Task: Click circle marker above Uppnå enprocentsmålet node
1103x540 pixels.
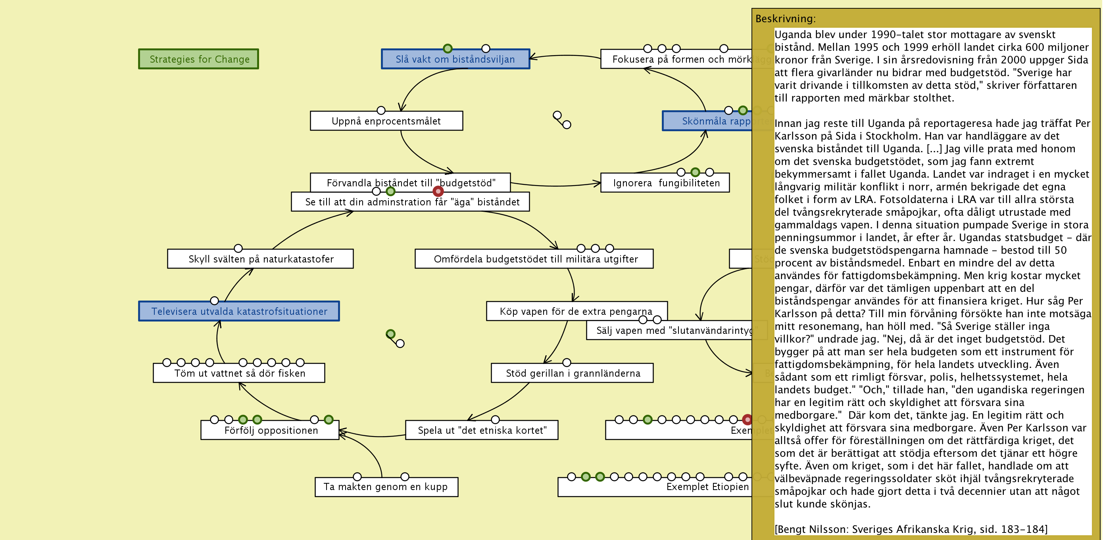Action: point(380,110)
